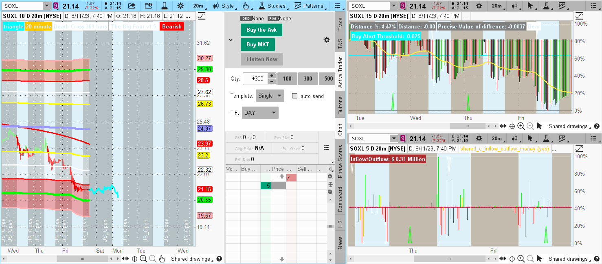Open 20m timeframe selector in the bottom-right chart

(496, 138)
